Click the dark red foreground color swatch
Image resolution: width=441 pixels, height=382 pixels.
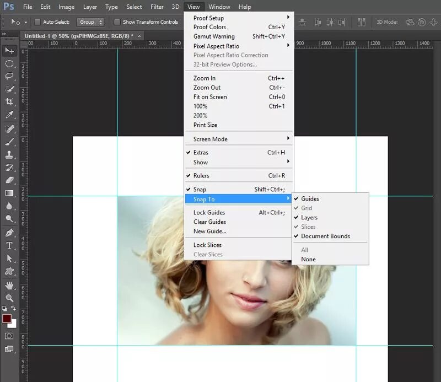(x=7, y=318)
